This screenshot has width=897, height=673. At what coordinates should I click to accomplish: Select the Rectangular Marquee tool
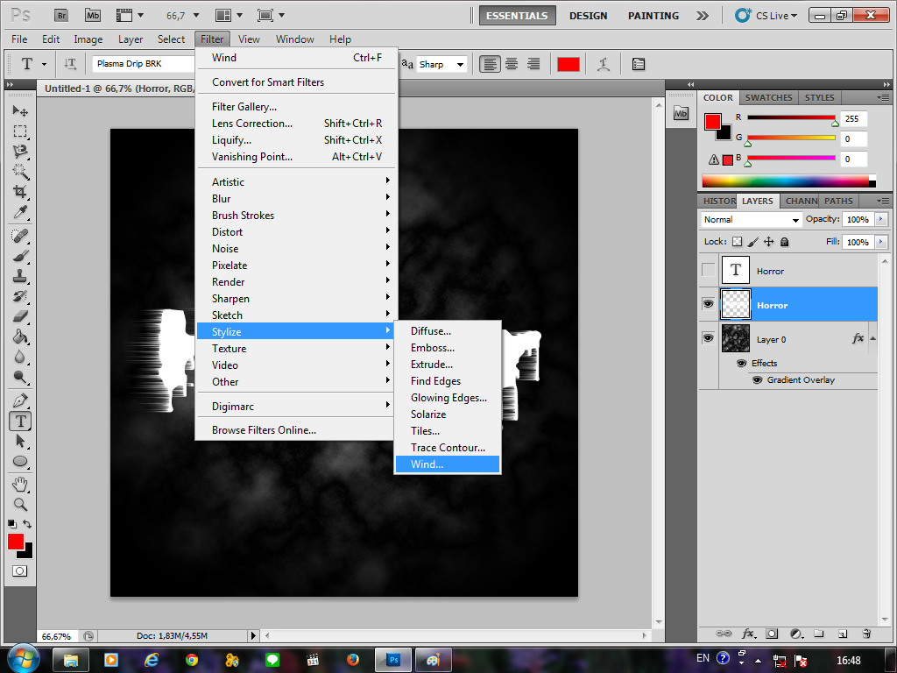pyautogui.click(x=20, y=131)
